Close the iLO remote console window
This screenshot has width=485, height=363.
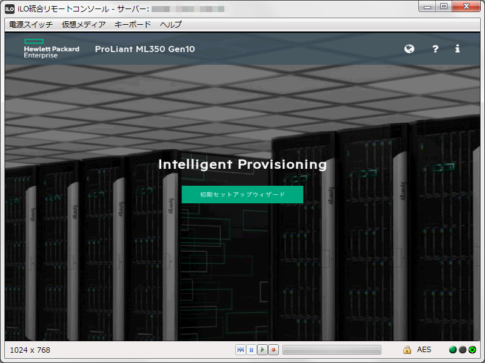pos(466,7)
